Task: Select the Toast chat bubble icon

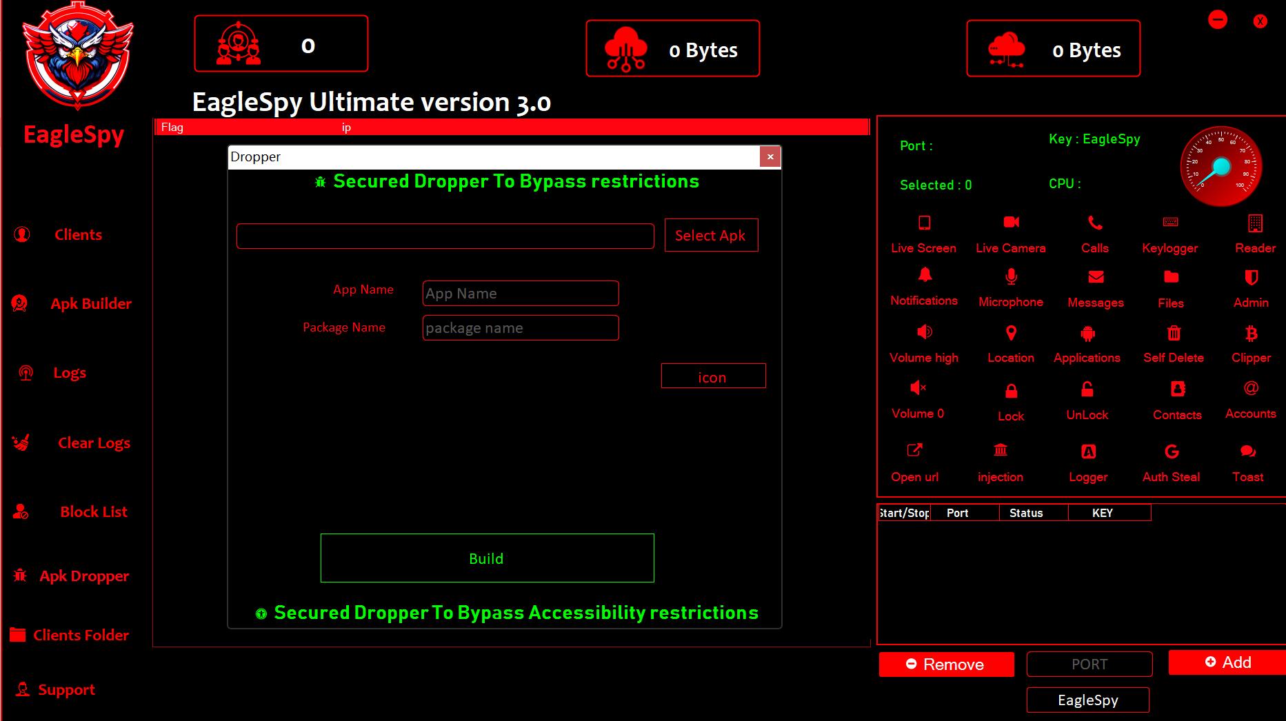Action: [1248, 451]
